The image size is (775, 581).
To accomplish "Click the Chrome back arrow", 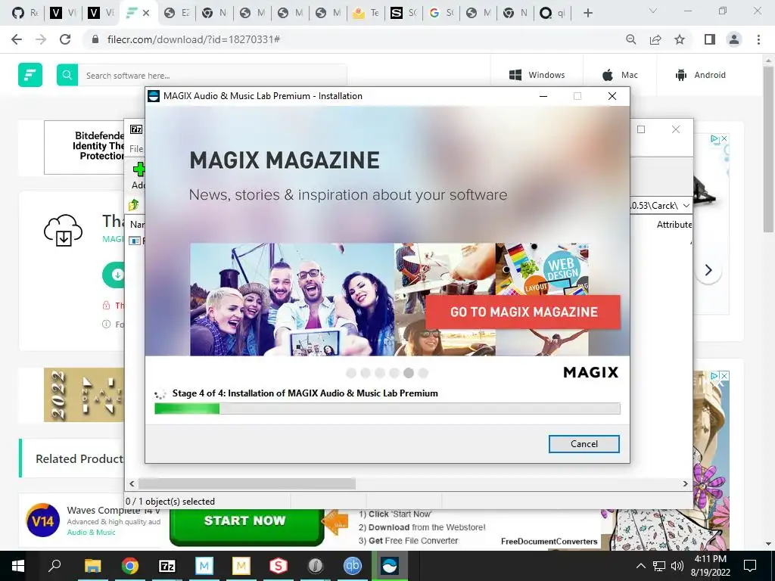I will [17, 39].
